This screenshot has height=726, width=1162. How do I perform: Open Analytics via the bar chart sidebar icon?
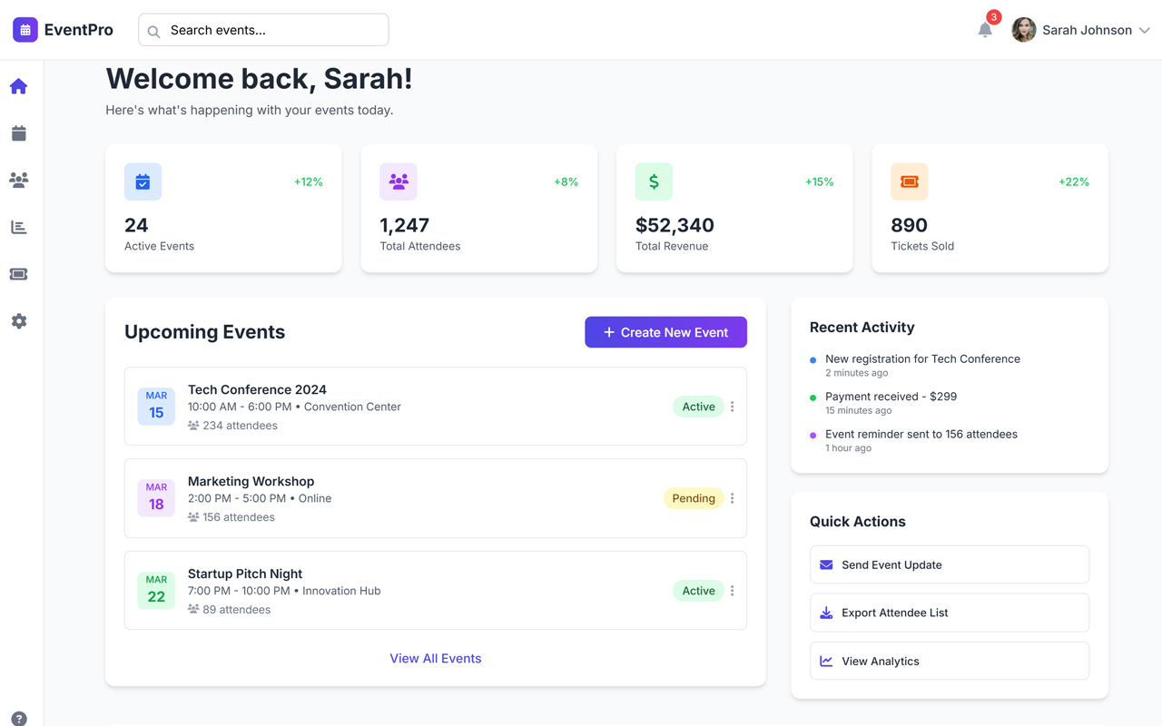[18, 227]
